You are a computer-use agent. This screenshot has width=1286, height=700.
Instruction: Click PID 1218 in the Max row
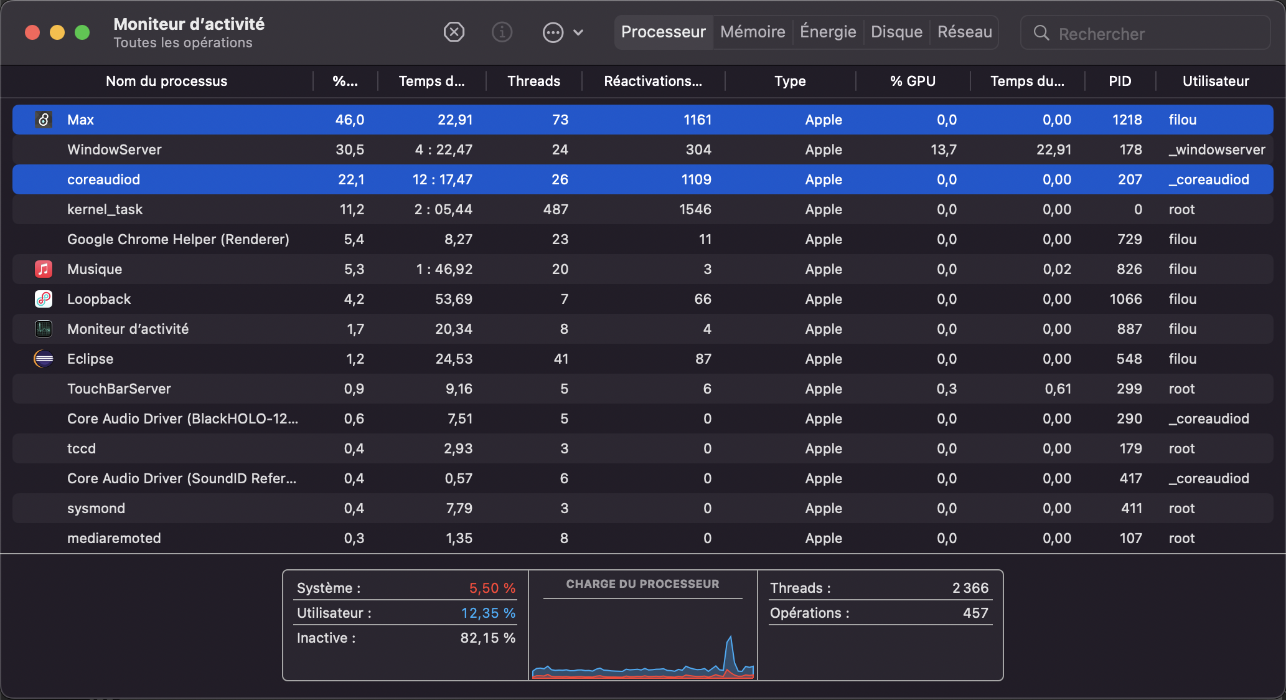(1127, 120)
